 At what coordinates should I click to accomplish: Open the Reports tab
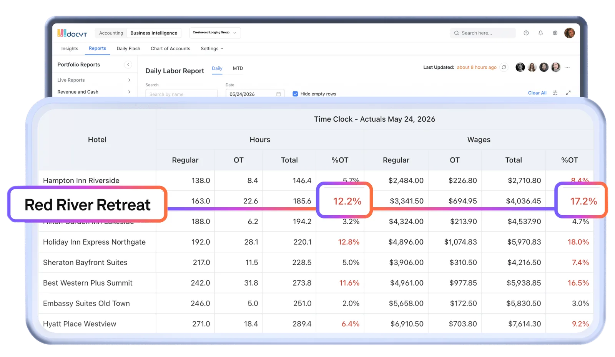(x=97, y=48)
